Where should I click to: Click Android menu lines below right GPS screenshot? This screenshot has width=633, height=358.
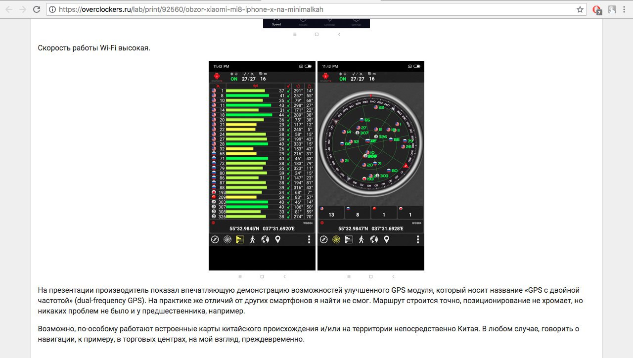tap(349, 277)
